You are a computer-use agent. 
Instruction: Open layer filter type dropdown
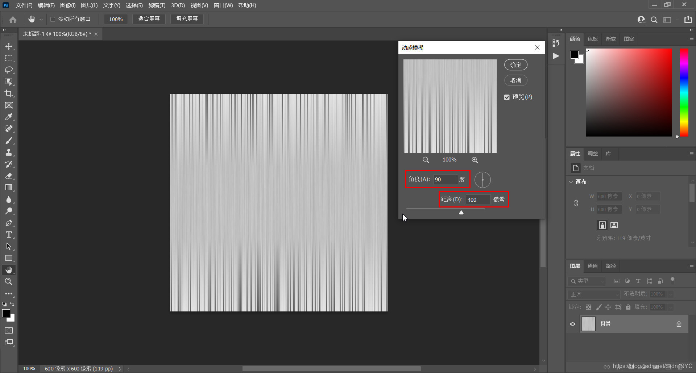[x=587, y=281]
